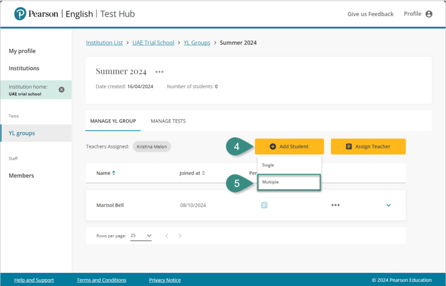Screen dimensions: 446x286
Task: Open Marisol Bell's row three-dot menu
Action: pyautogui.click(x=335, y=205)
